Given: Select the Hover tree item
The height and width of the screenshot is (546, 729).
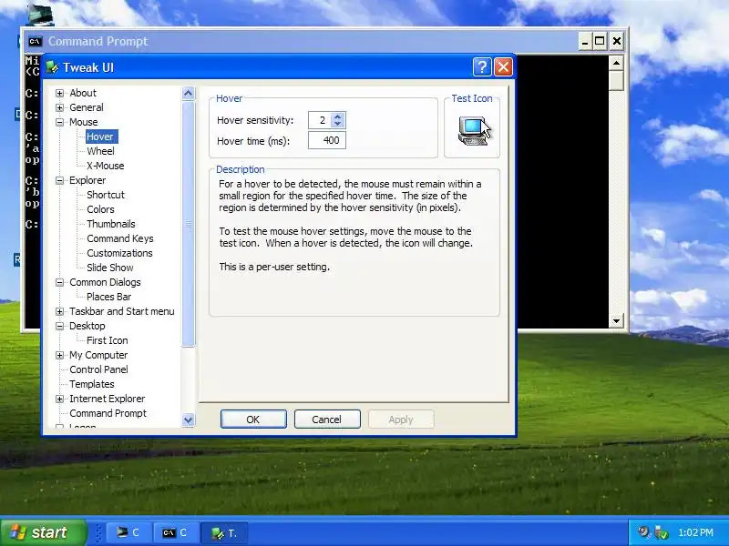Looking at the screenshot, I should coord(102,136).
